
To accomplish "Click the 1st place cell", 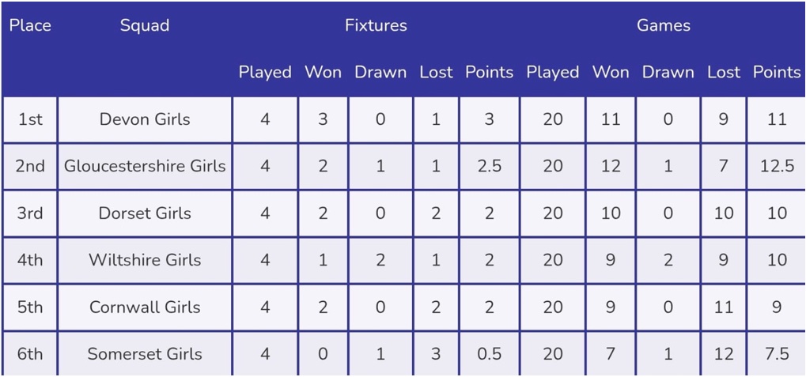I will click(x=30, y=119).
